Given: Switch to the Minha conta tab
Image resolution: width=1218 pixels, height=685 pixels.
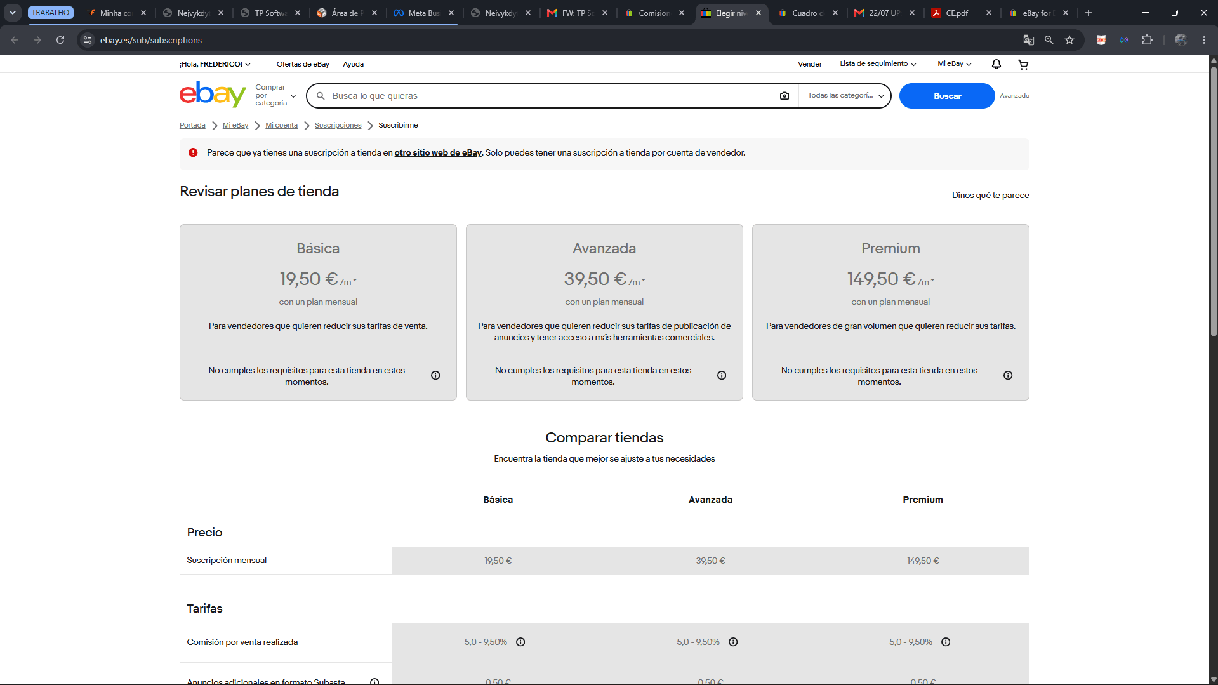Looking at the screenshot, I should pos(117,13).
